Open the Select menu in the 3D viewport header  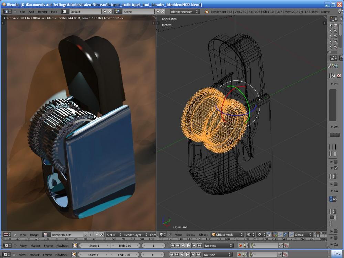[191, 235]
